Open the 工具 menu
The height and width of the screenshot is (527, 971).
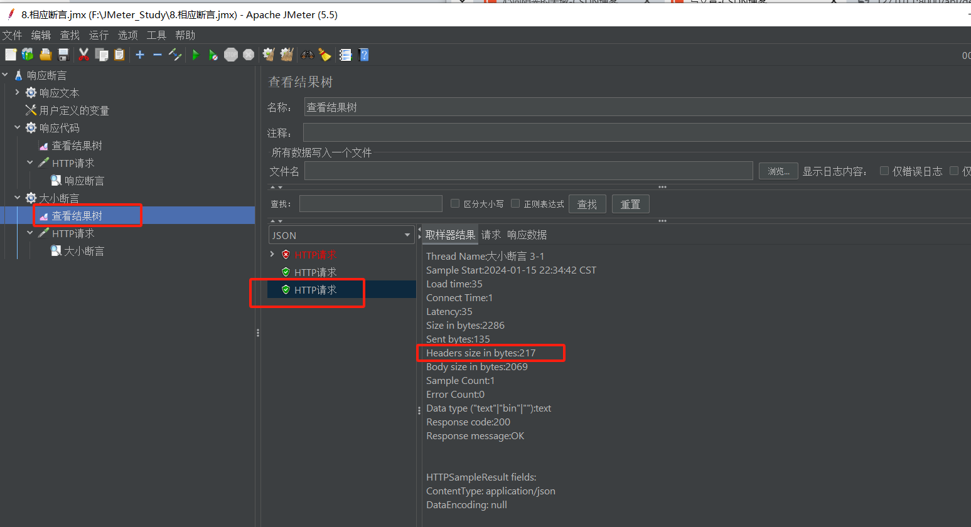pyautogui.click(x=156, y=35)
